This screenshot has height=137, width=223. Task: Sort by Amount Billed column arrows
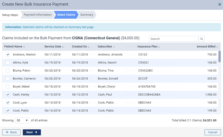point(217,47)
